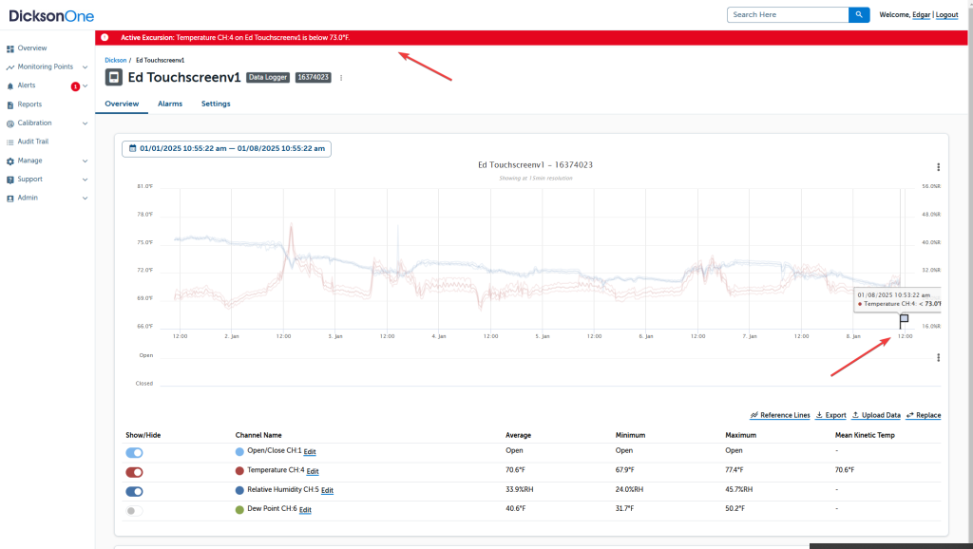Toggle off Open/Close CH:1 visibility
Screen dimensions: 973x549
pyautogui.click(x=134, y=452)
